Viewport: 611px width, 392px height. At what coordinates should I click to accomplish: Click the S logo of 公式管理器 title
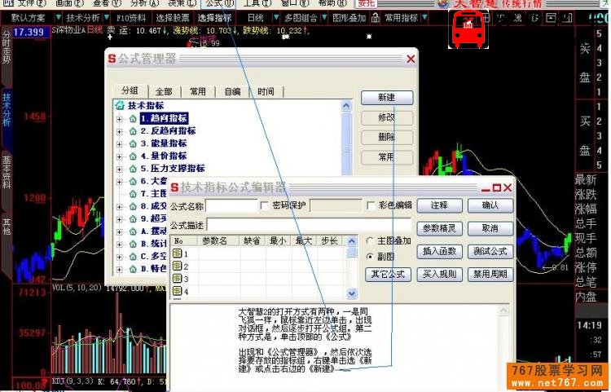click(112, 58)
